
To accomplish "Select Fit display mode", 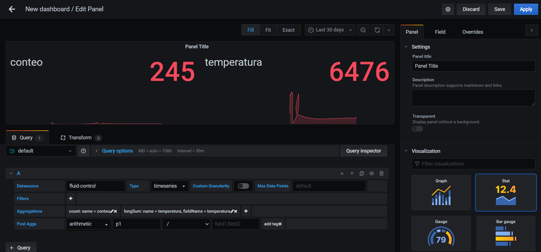I will 268,30.
